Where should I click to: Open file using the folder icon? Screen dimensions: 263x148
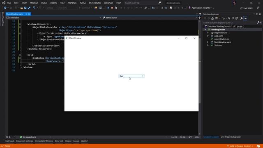pos(21,8)
